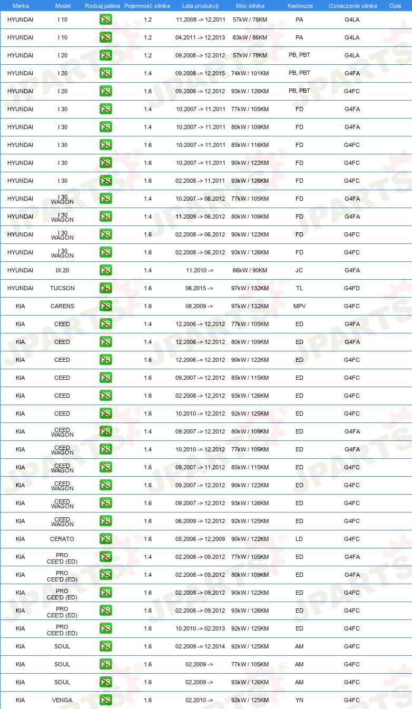Click the 08.2009 -> production date cell

pyautogui.click(x=199, y=306)
